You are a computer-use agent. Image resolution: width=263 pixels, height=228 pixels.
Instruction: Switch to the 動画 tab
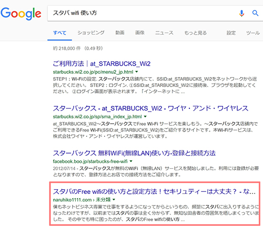[x=120, y=32]
